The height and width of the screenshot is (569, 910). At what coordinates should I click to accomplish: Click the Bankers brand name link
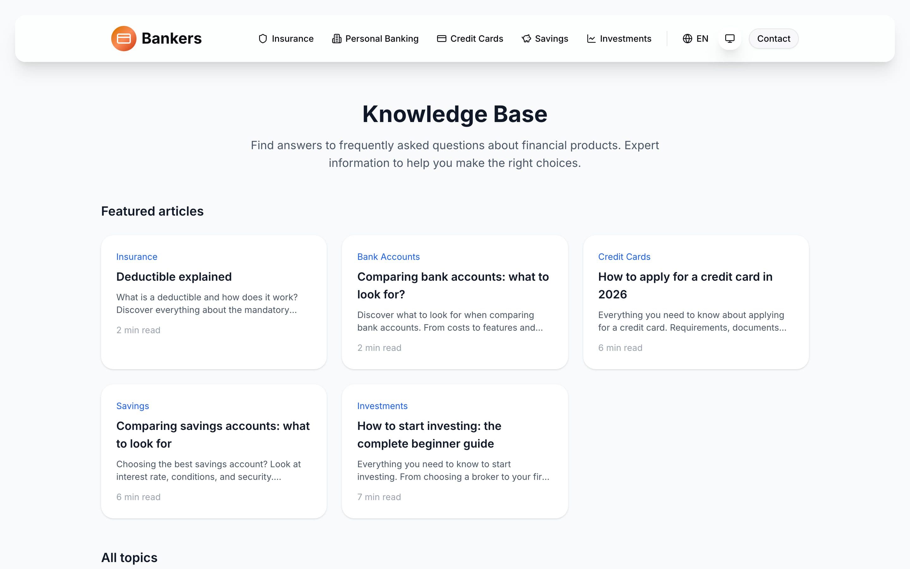(172, 38)
